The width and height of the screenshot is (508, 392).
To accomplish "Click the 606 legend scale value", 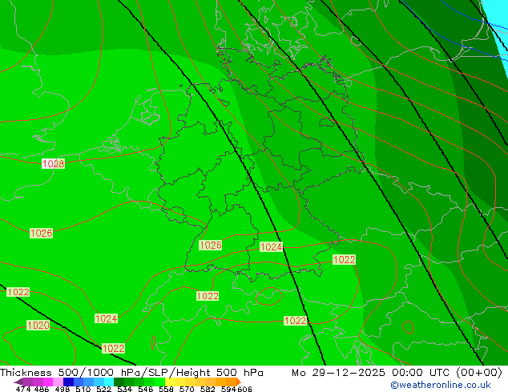I will [244, 389].
